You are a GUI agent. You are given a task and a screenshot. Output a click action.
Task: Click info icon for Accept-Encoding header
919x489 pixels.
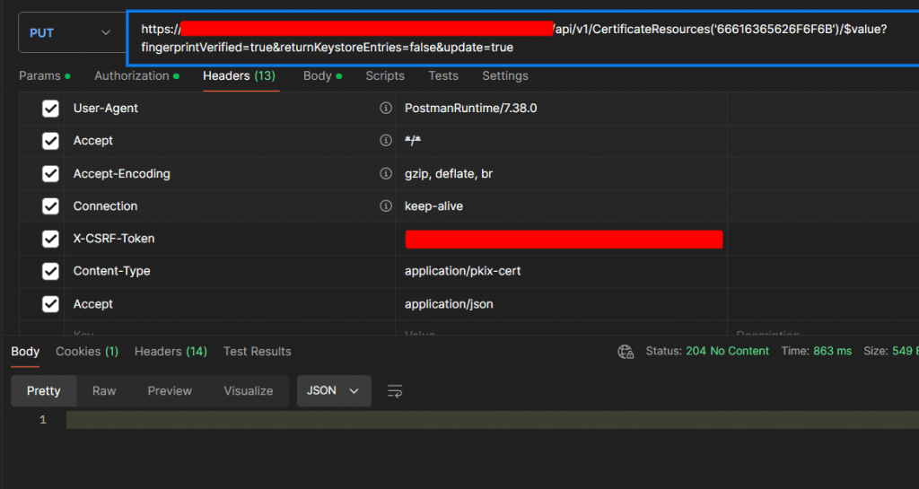pos(386,173)
